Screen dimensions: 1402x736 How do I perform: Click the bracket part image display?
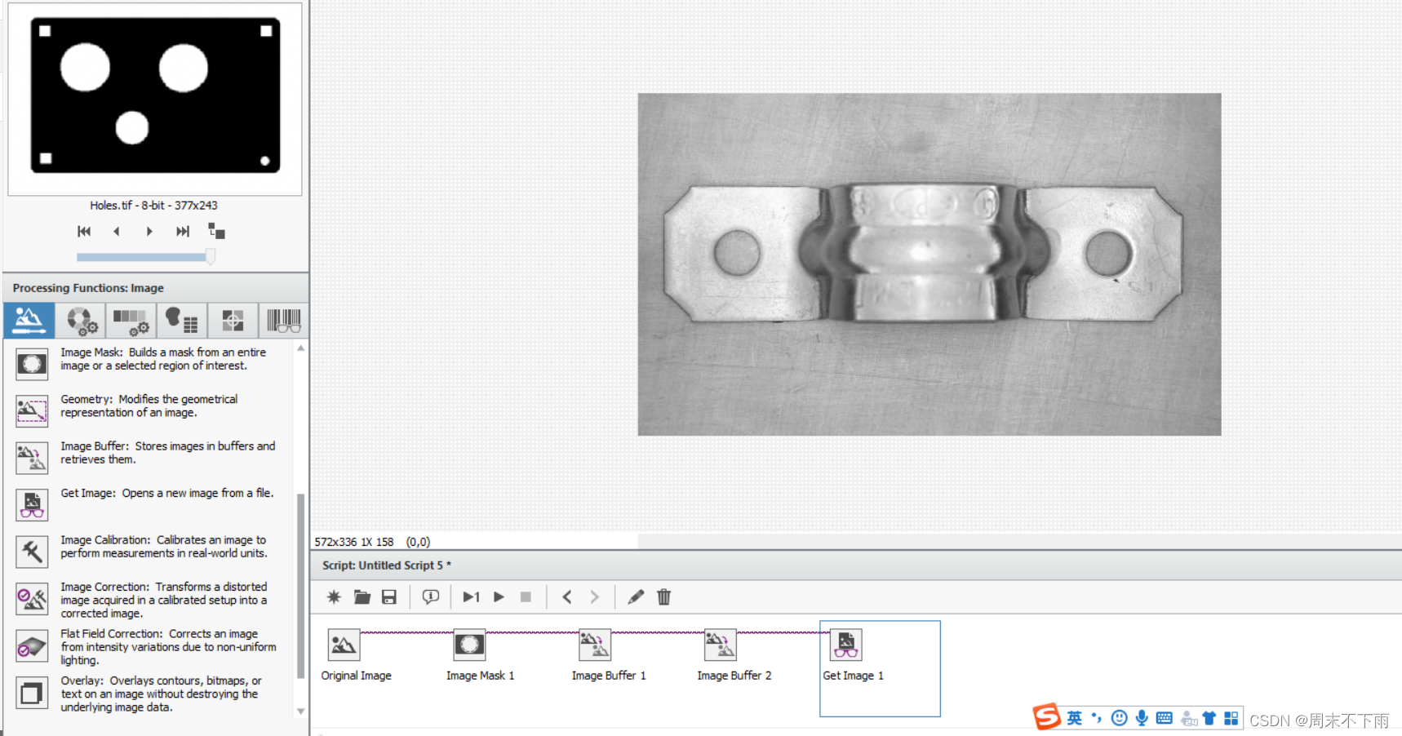click(x=929, y=264)
